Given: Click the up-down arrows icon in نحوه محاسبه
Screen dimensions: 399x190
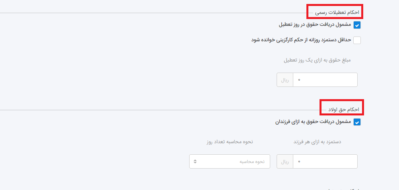Looking at the screenshot, I should (195, 161).
